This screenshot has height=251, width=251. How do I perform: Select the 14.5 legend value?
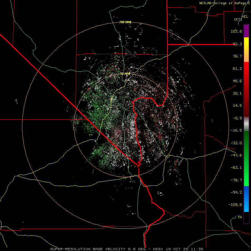pos(237,106)
